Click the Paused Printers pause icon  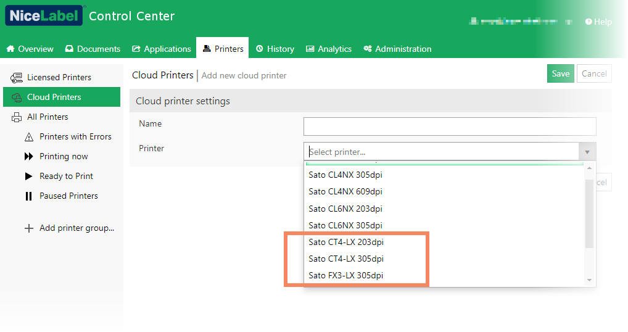tap(28, 196)
